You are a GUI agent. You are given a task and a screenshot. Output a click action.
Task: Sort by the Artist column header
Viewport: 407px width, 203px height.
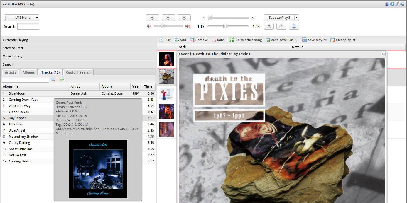(84, 86)
